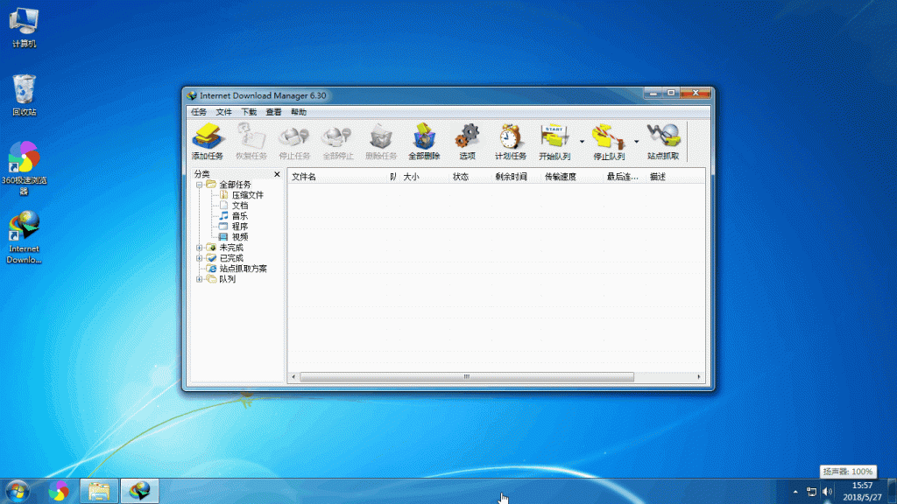
Task: Open the 开始队列 dropdown arrow
Action: pos(582,141)
